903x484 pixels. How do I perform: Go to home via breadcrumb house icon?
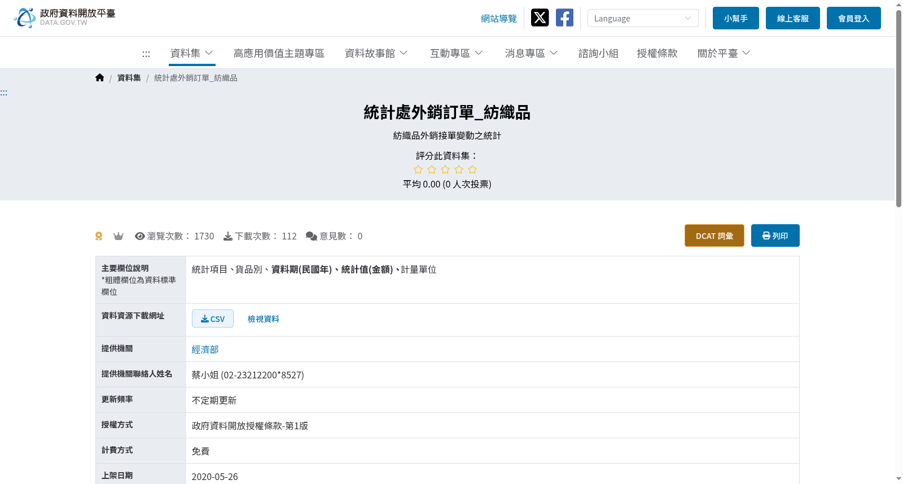tap(100, 78)
